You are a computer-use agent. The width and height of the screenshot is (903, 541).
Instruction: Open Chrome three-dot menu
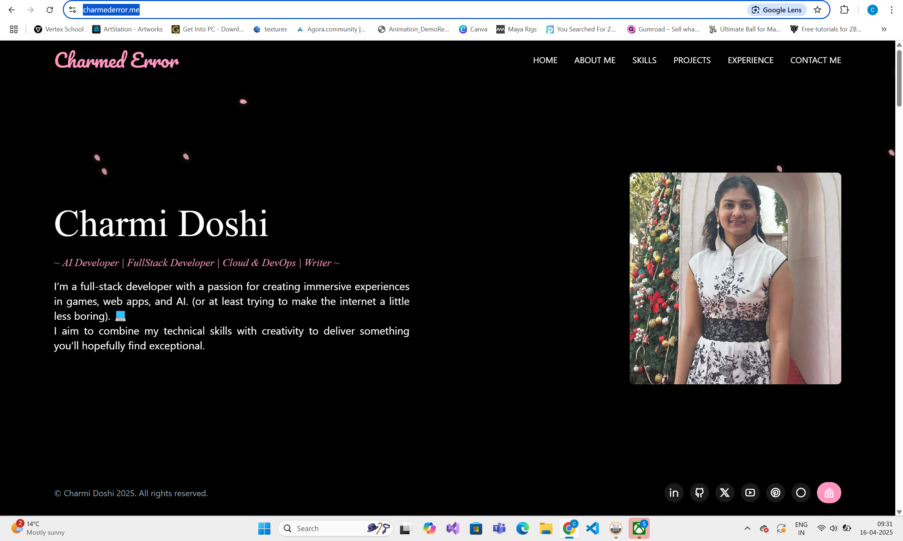[891, 10]
